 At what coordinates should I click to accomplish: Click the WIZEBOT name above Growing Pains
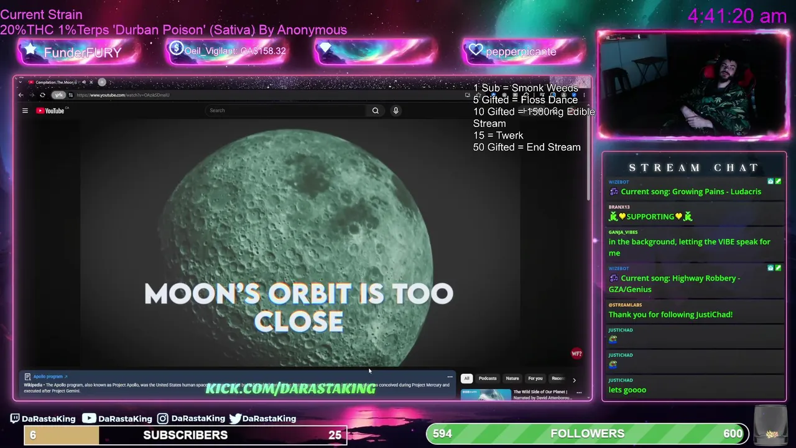618,182
